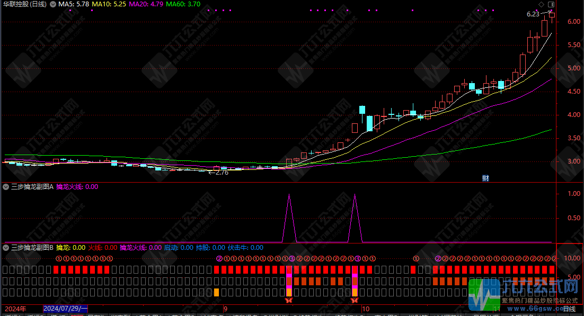The height and width of the screenshot is (316, 584).
Task: Click the magenta MA20 color label
Action: [146, 4]
